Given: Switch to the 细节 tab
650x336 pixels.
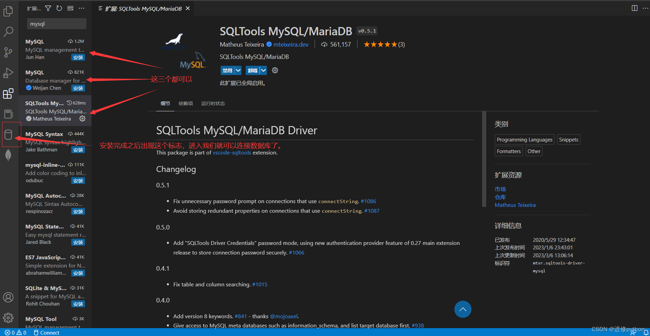Looking at the screenshot, I should click(165, 103).
